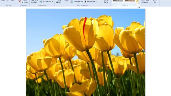The width and height of the screenshot is (171, 96).
Task: Open the Auto adjust dropdown
Action: point(59,2)
